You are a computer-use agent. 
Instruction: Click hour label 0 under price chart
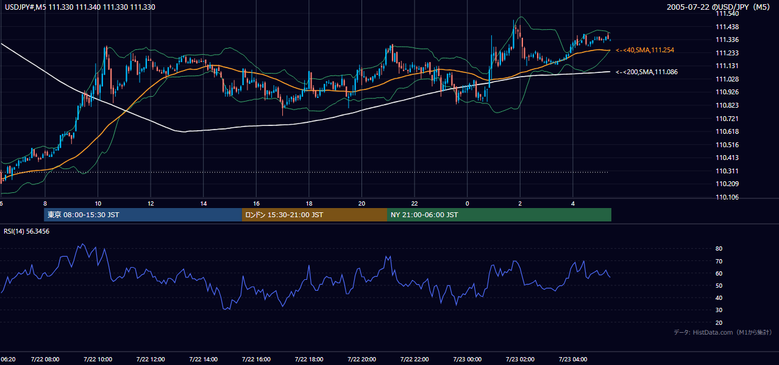[468, 204]
